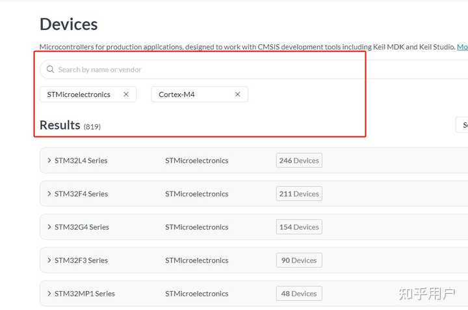468x310 pixels.
Task: Click the STMicroelectronics filter chip label
Action: [79, 94]
